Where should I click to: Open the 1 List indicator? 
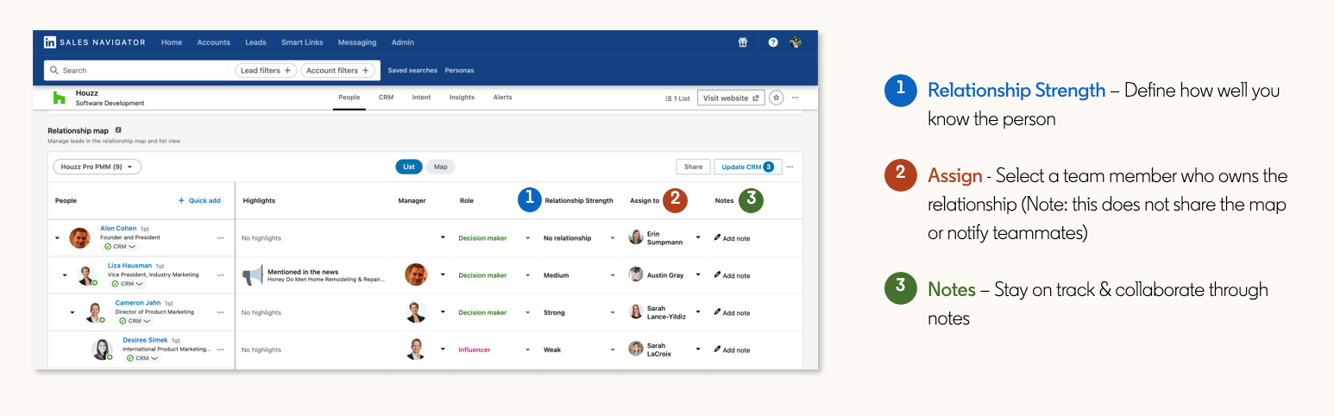tap(677, 98)
